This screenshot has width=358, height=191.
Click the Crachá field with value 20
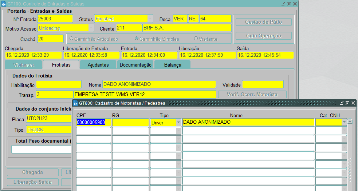tap(50, 39)
